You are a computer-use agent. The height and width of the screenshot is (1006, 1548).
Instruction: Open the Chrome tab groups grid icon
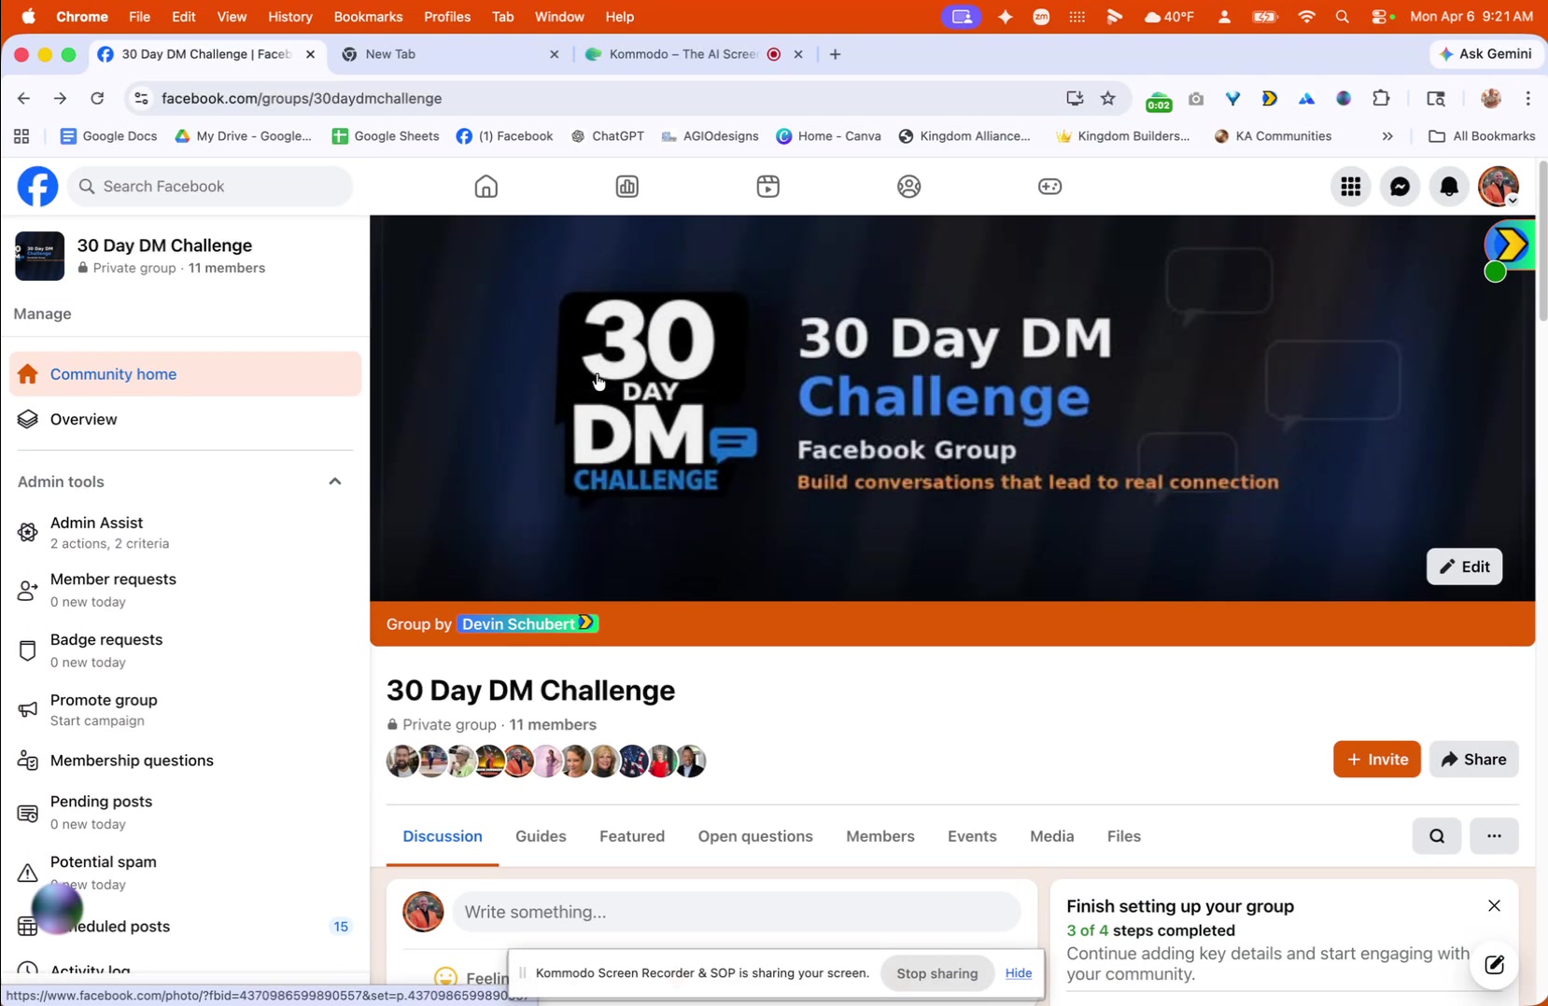tap(21, 136)
